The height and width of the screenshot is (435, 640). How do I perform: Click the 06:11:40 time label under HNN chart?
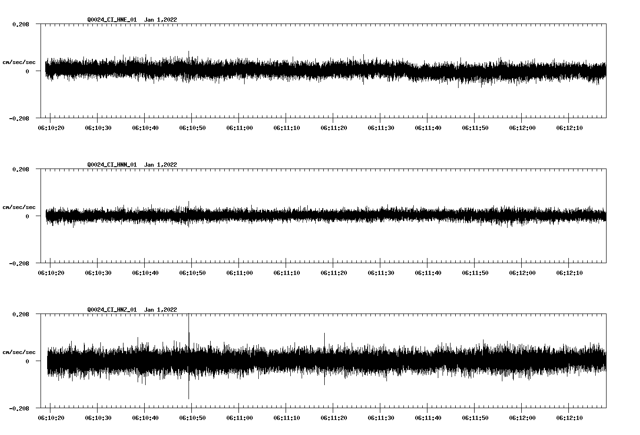coord(428,273)
